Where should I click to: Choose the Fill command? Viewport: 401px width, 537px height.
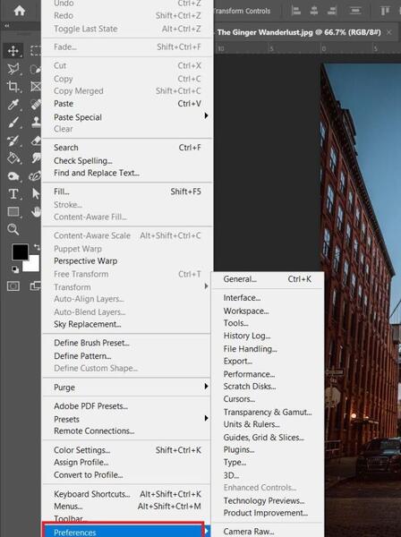click(x=127, y=192)
